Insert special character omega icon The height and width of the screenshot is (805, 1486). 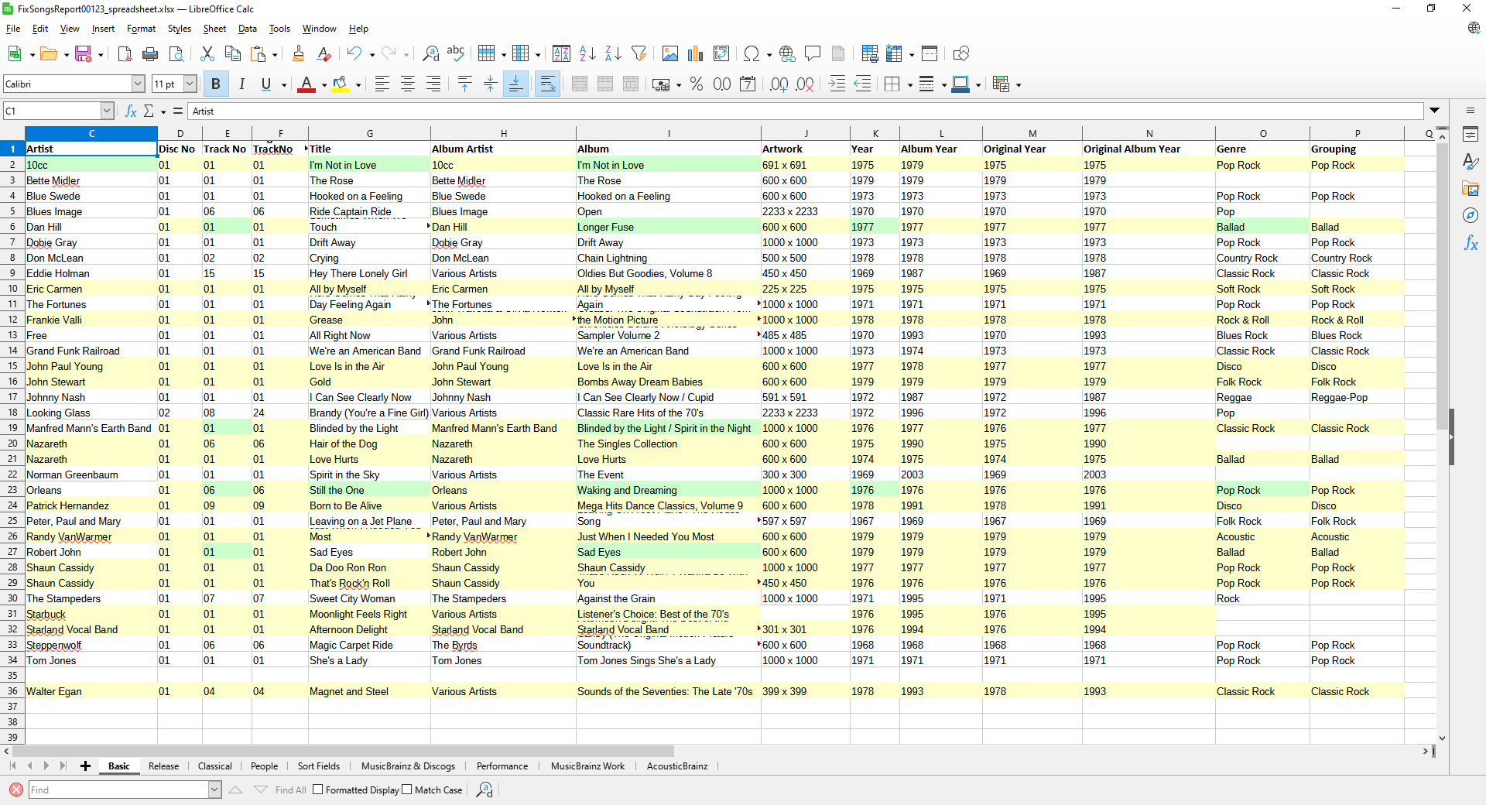pyautogui.click(x=751, y=53)
